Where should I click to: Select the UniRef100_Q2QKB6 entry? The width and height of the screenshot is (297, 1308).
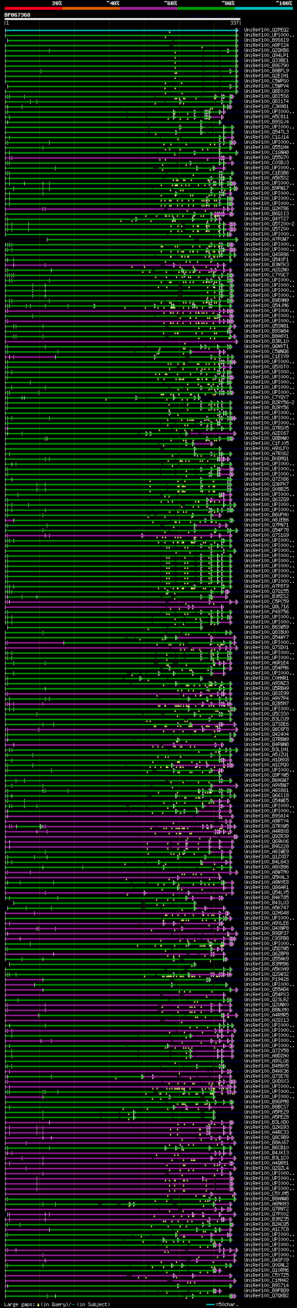pyautogui.click(x=266, y=50)
